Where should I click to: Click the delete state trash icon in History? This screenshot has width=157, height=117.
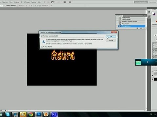click(144, 28)
